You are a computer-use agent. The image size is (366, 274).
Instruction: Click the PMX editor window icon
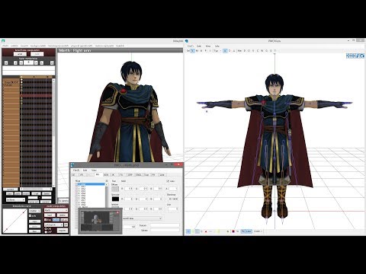pos(72,165)
